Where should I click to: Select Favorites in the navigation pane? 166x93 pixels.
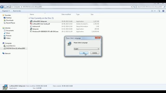pyautogui.click(x=8, y=15)
